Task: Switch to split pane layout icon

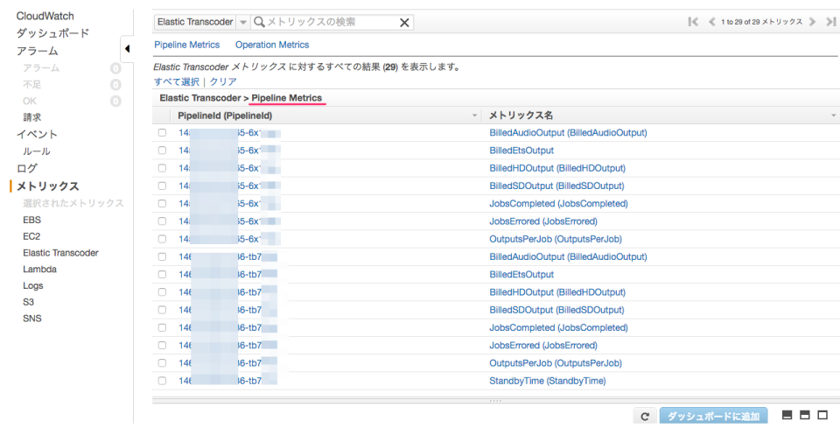Action: pyautogui.click(x=804, y=415)
